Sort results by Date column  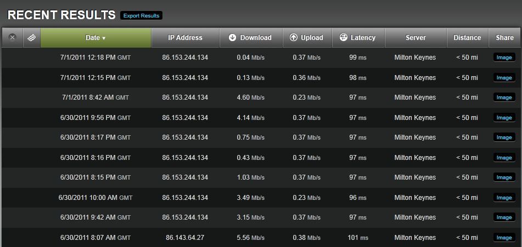[x=96, y=37]
